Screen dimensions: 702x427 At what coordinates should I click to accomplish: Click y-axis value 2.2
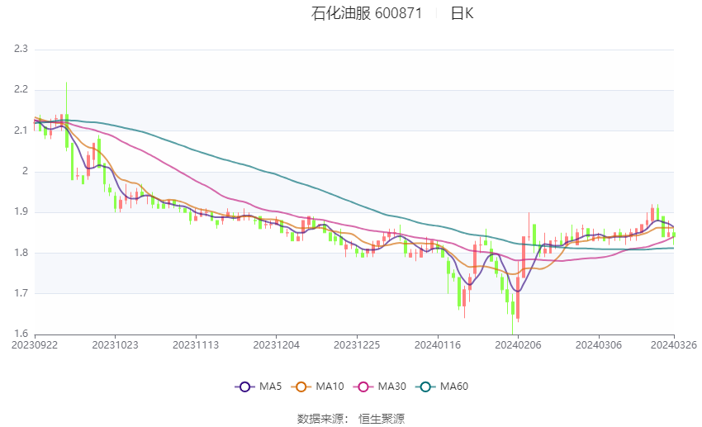point(21,89)
